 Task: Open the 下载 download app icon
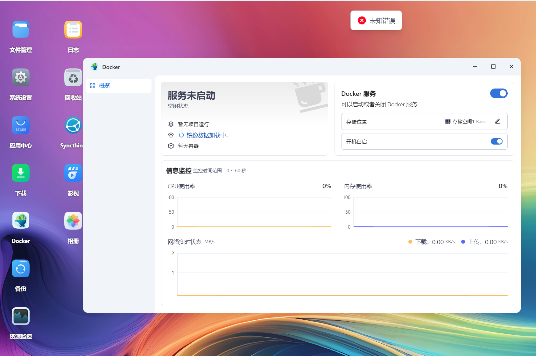[x=21, y=173]
